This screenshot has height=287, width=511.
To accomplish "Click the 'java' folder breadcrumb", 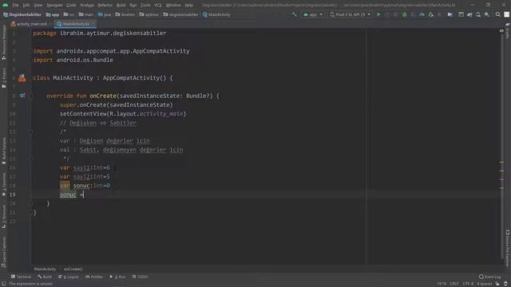I will click(x=105, y=14).
